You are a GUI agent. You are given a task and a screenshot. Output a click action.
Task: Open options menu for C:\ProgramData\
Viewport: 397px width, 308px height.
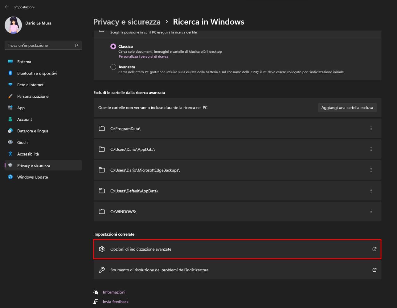371,128
